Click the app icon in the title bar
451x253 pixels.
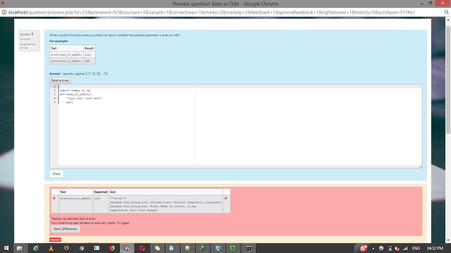(x=4, y=4)
